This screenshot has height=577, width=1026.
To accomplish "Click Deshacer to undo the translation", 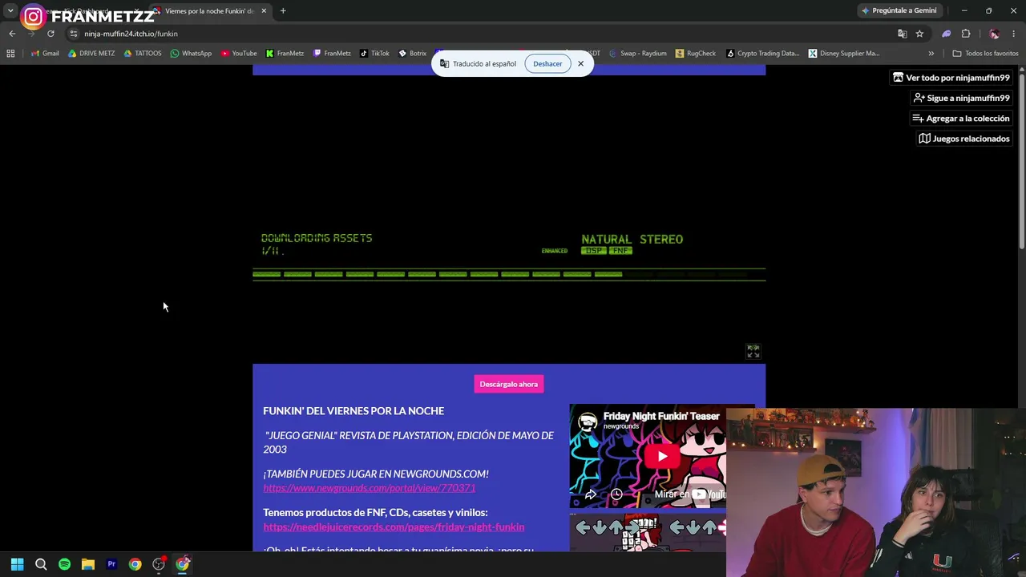I will (x=547, y=63).
